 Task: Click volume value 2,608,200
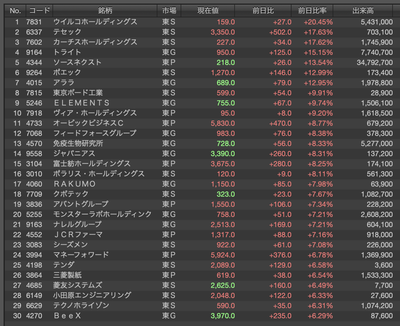[x=377, y=214]
